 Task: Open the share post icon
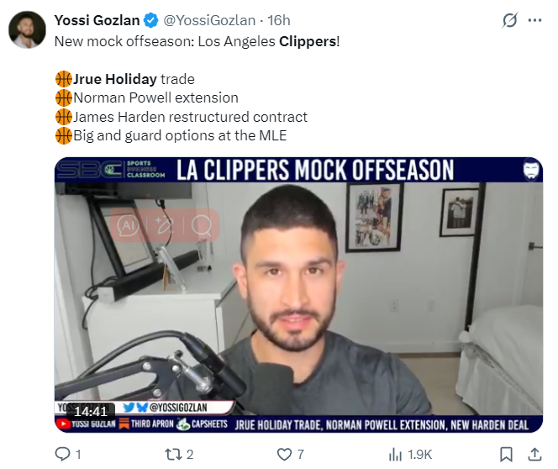[534, 455]
